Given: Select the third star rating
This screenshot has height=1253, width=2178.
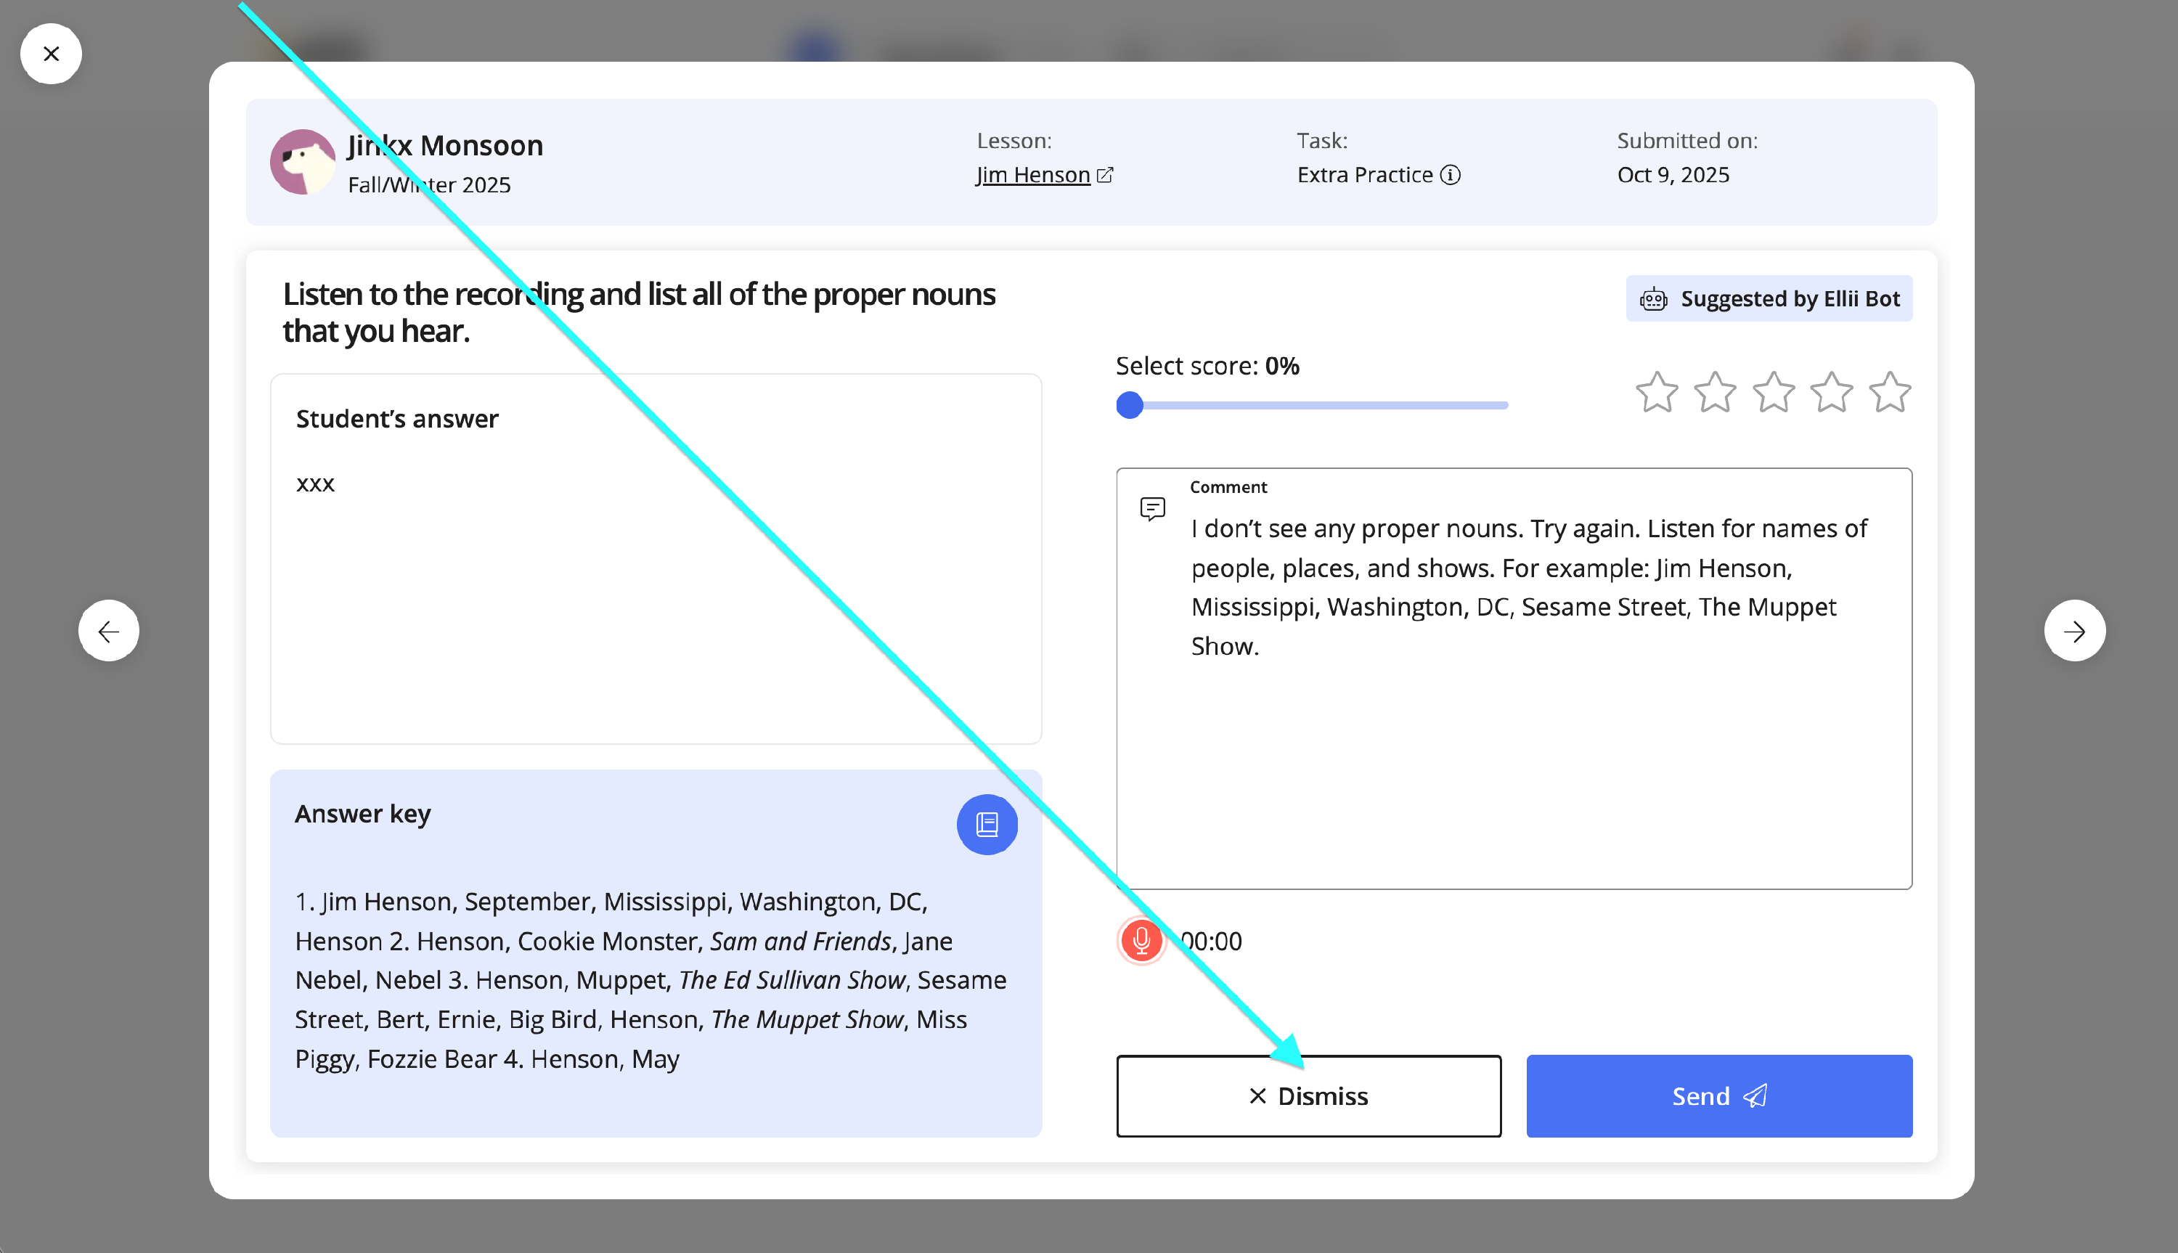Looking at the screenshot, I should 1774,393.
